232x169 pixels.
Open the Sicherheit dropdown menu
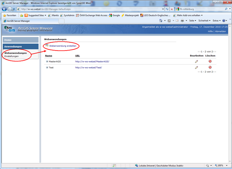(x=204, y=21)
